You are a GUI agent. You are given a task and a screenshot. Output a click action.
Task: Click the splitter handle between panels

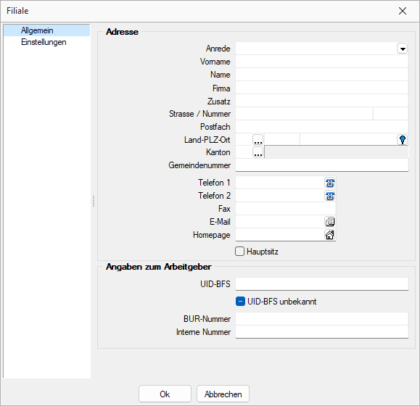tap(94, 201)
